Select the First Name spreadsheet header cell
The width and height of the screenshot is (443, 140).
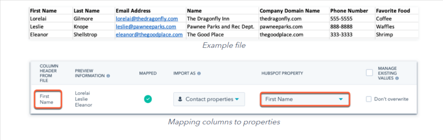51,11
